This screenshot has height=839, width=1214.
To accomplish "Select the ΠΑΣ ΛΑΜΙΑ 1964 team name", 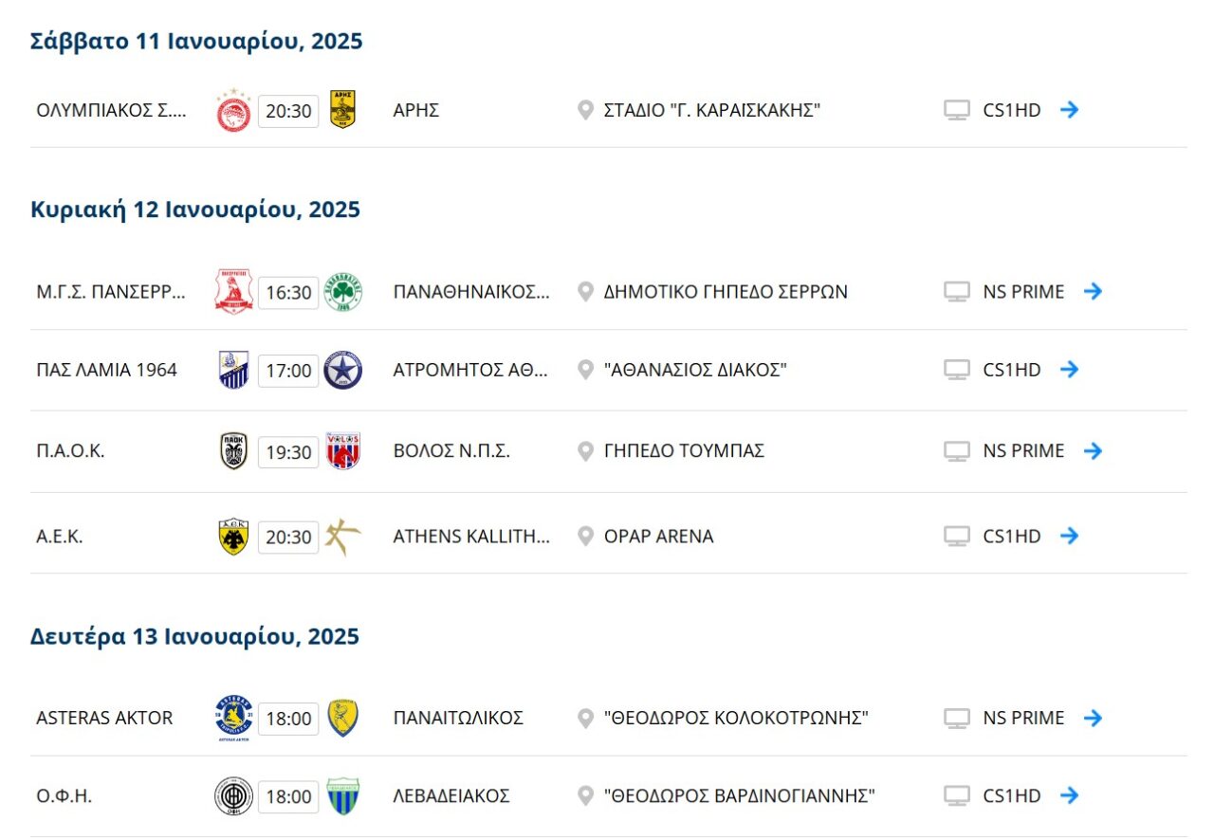I will click(x=106, y=370).
